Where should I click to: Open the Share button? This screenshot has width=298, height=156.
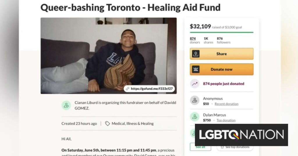pos(221,54)
